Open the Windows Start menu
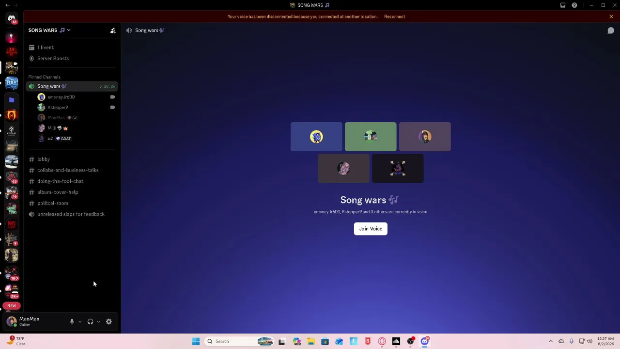Screen dimensions: 620x349 196,341
